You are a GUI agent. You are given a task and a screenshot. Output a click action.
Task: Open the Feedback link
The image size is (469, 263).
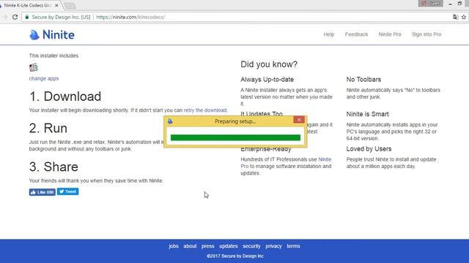[356, 34]
